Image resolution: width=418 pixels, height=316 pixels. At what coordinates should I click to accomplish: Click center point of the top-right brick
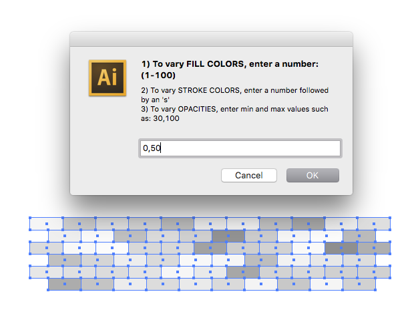click(x=374, y=224)
